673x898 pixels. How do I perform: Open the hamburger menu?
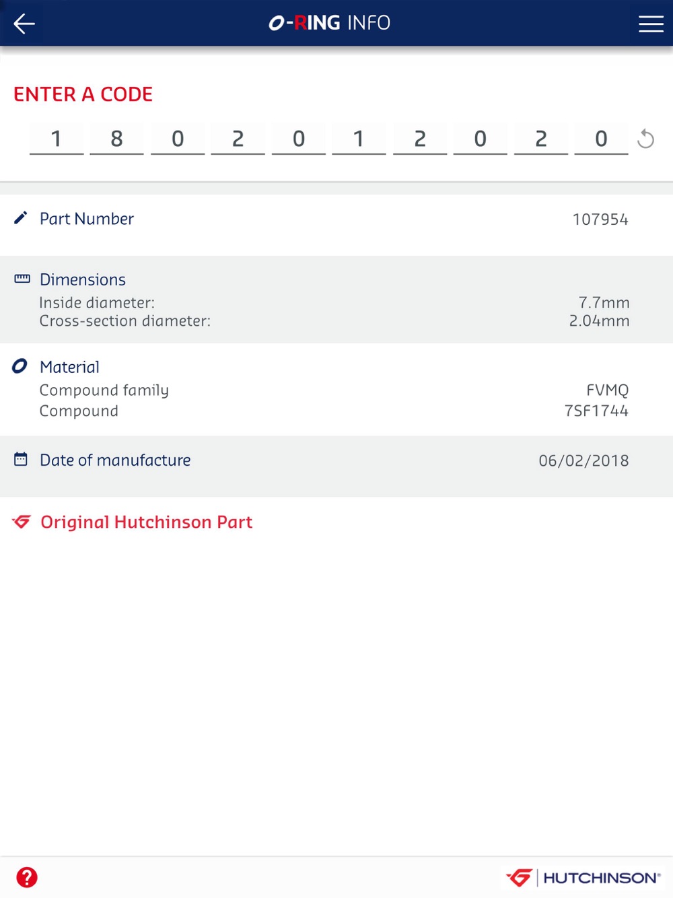(x=650, y=24)
